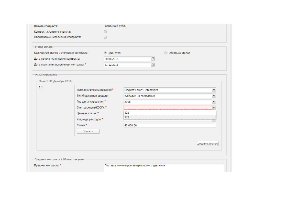Click the Добавить платёж button
This screenshot has height=202, width=287.
tap(207, 144)
